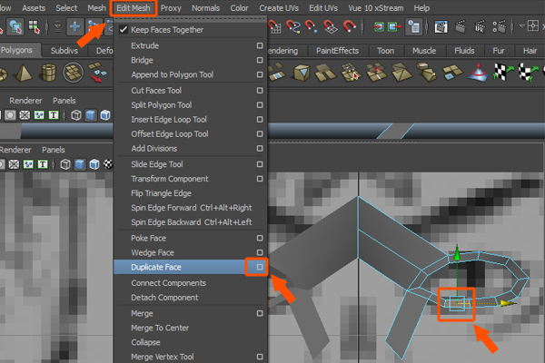Open the Normals menu in the menu bar
The image size is (545, 363).
pyautogui.click(x=208, y=7)
